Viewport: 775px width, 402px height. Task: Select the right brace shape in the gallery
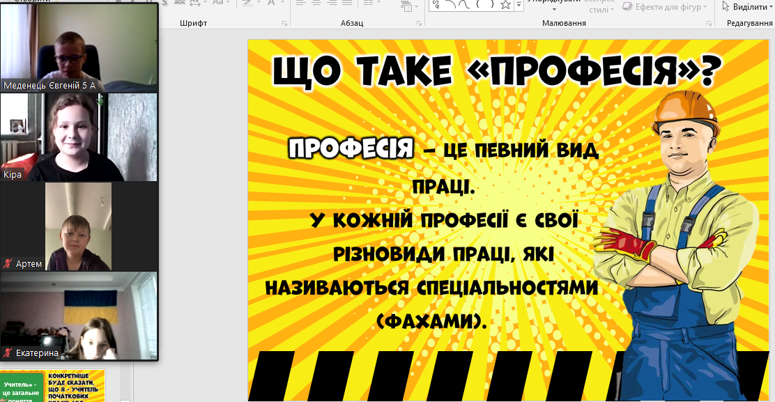[492, 4]
